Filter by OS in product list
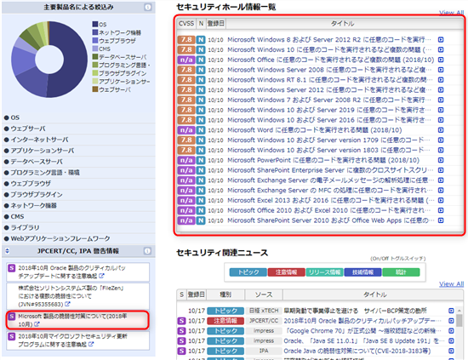468x360 pixels. point(15,117)
